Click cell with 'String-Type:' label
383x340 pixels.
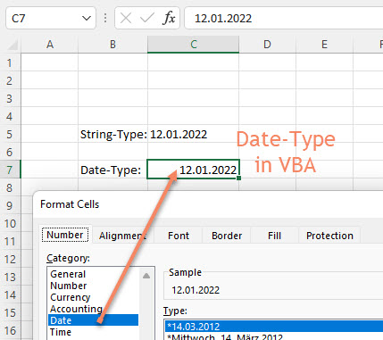coord(113,134)
